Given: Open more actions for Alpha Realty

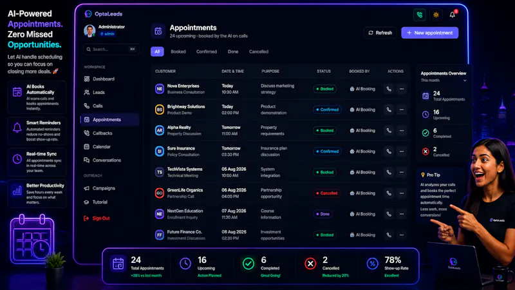Looking at the screenshot, I should (x=401, y=131).
